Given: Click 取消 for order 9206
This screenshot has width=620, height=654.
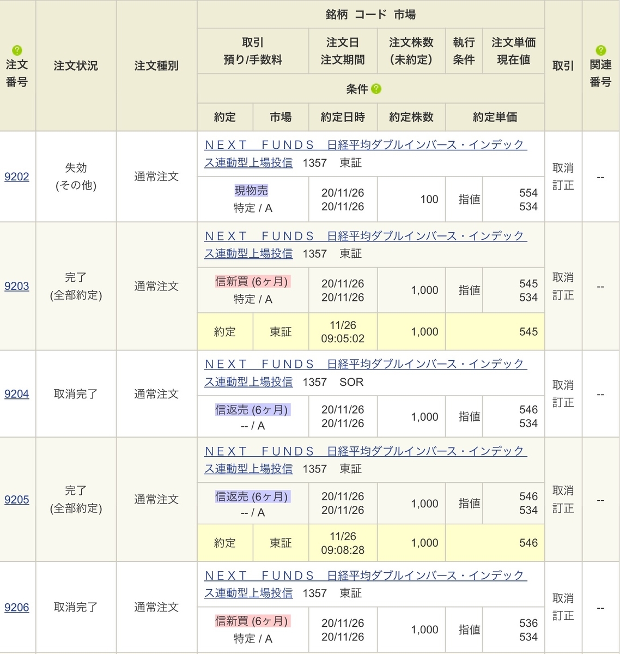Looking at the screenshot, I should [x=563, y=598].
